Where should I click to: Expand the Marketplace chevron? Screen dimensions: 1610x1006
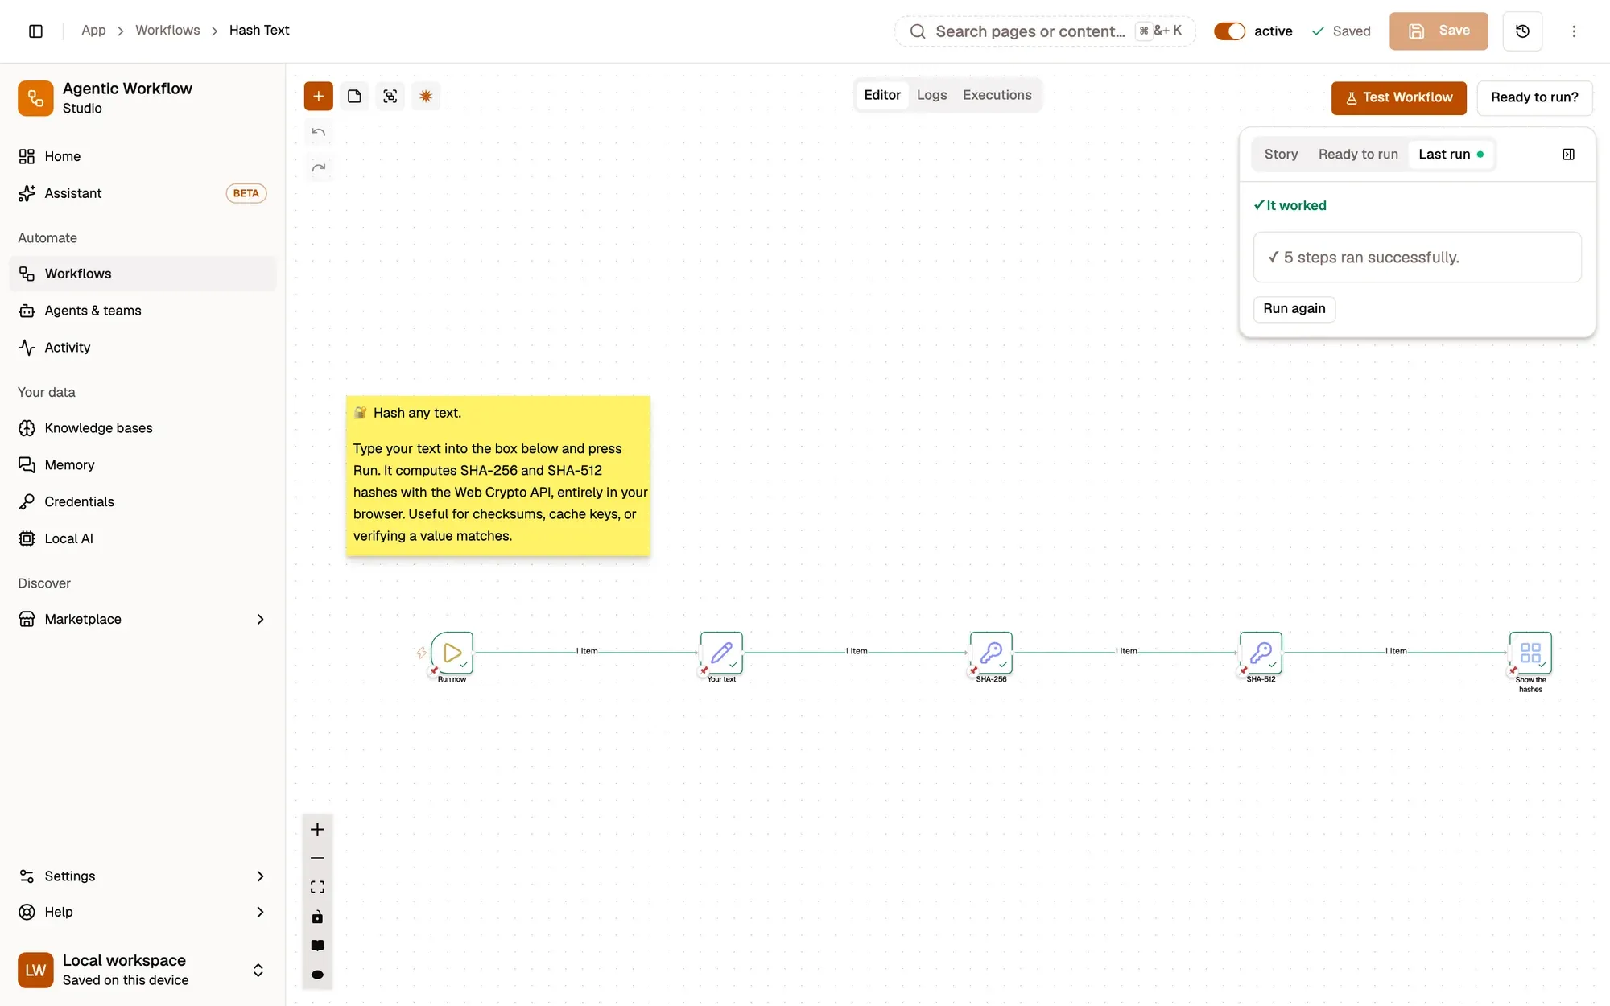click(260, 619)
